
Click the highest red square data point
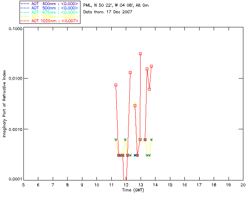click(140, 54)
